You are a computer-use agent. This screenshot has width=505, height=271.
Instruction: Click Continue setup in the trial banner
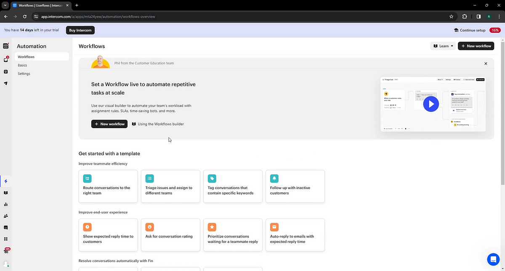tap(470, 30)
